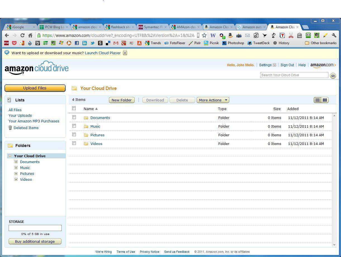Check the Music folder checkbox
Screen dimensions: 341x257
[x=74, y=126]
